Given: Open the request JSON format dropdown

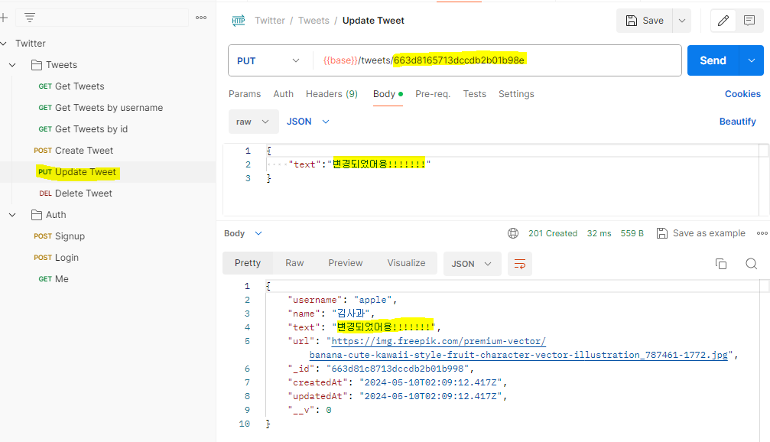Looking at the screenshot, I should 308,122.
